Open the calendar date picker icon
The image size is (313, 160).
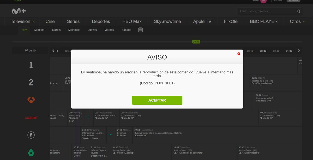(140, 30)
